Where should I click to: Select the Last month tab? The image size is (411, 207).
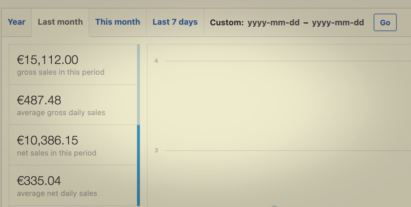(x=60, y=22)
